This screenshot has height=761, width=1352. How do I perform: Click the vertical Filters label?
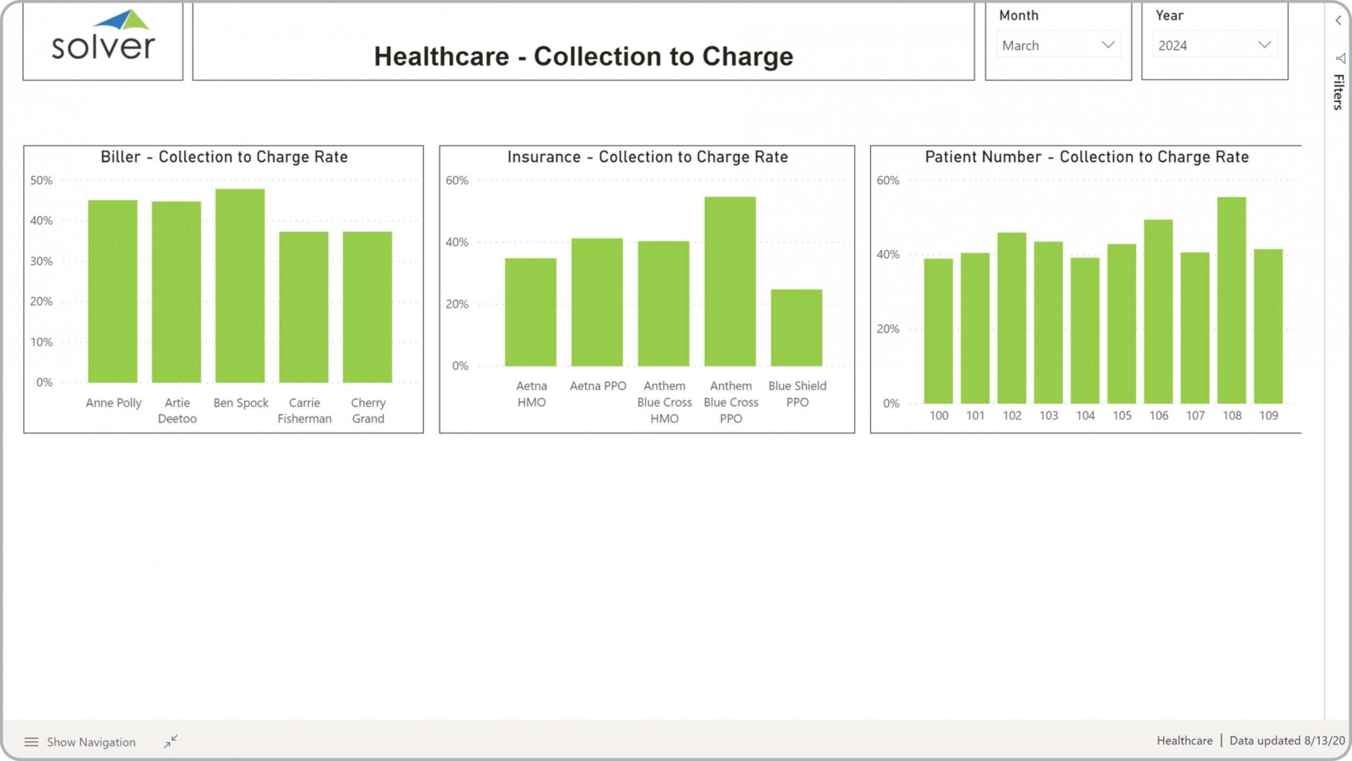(x=1338, y=92)
